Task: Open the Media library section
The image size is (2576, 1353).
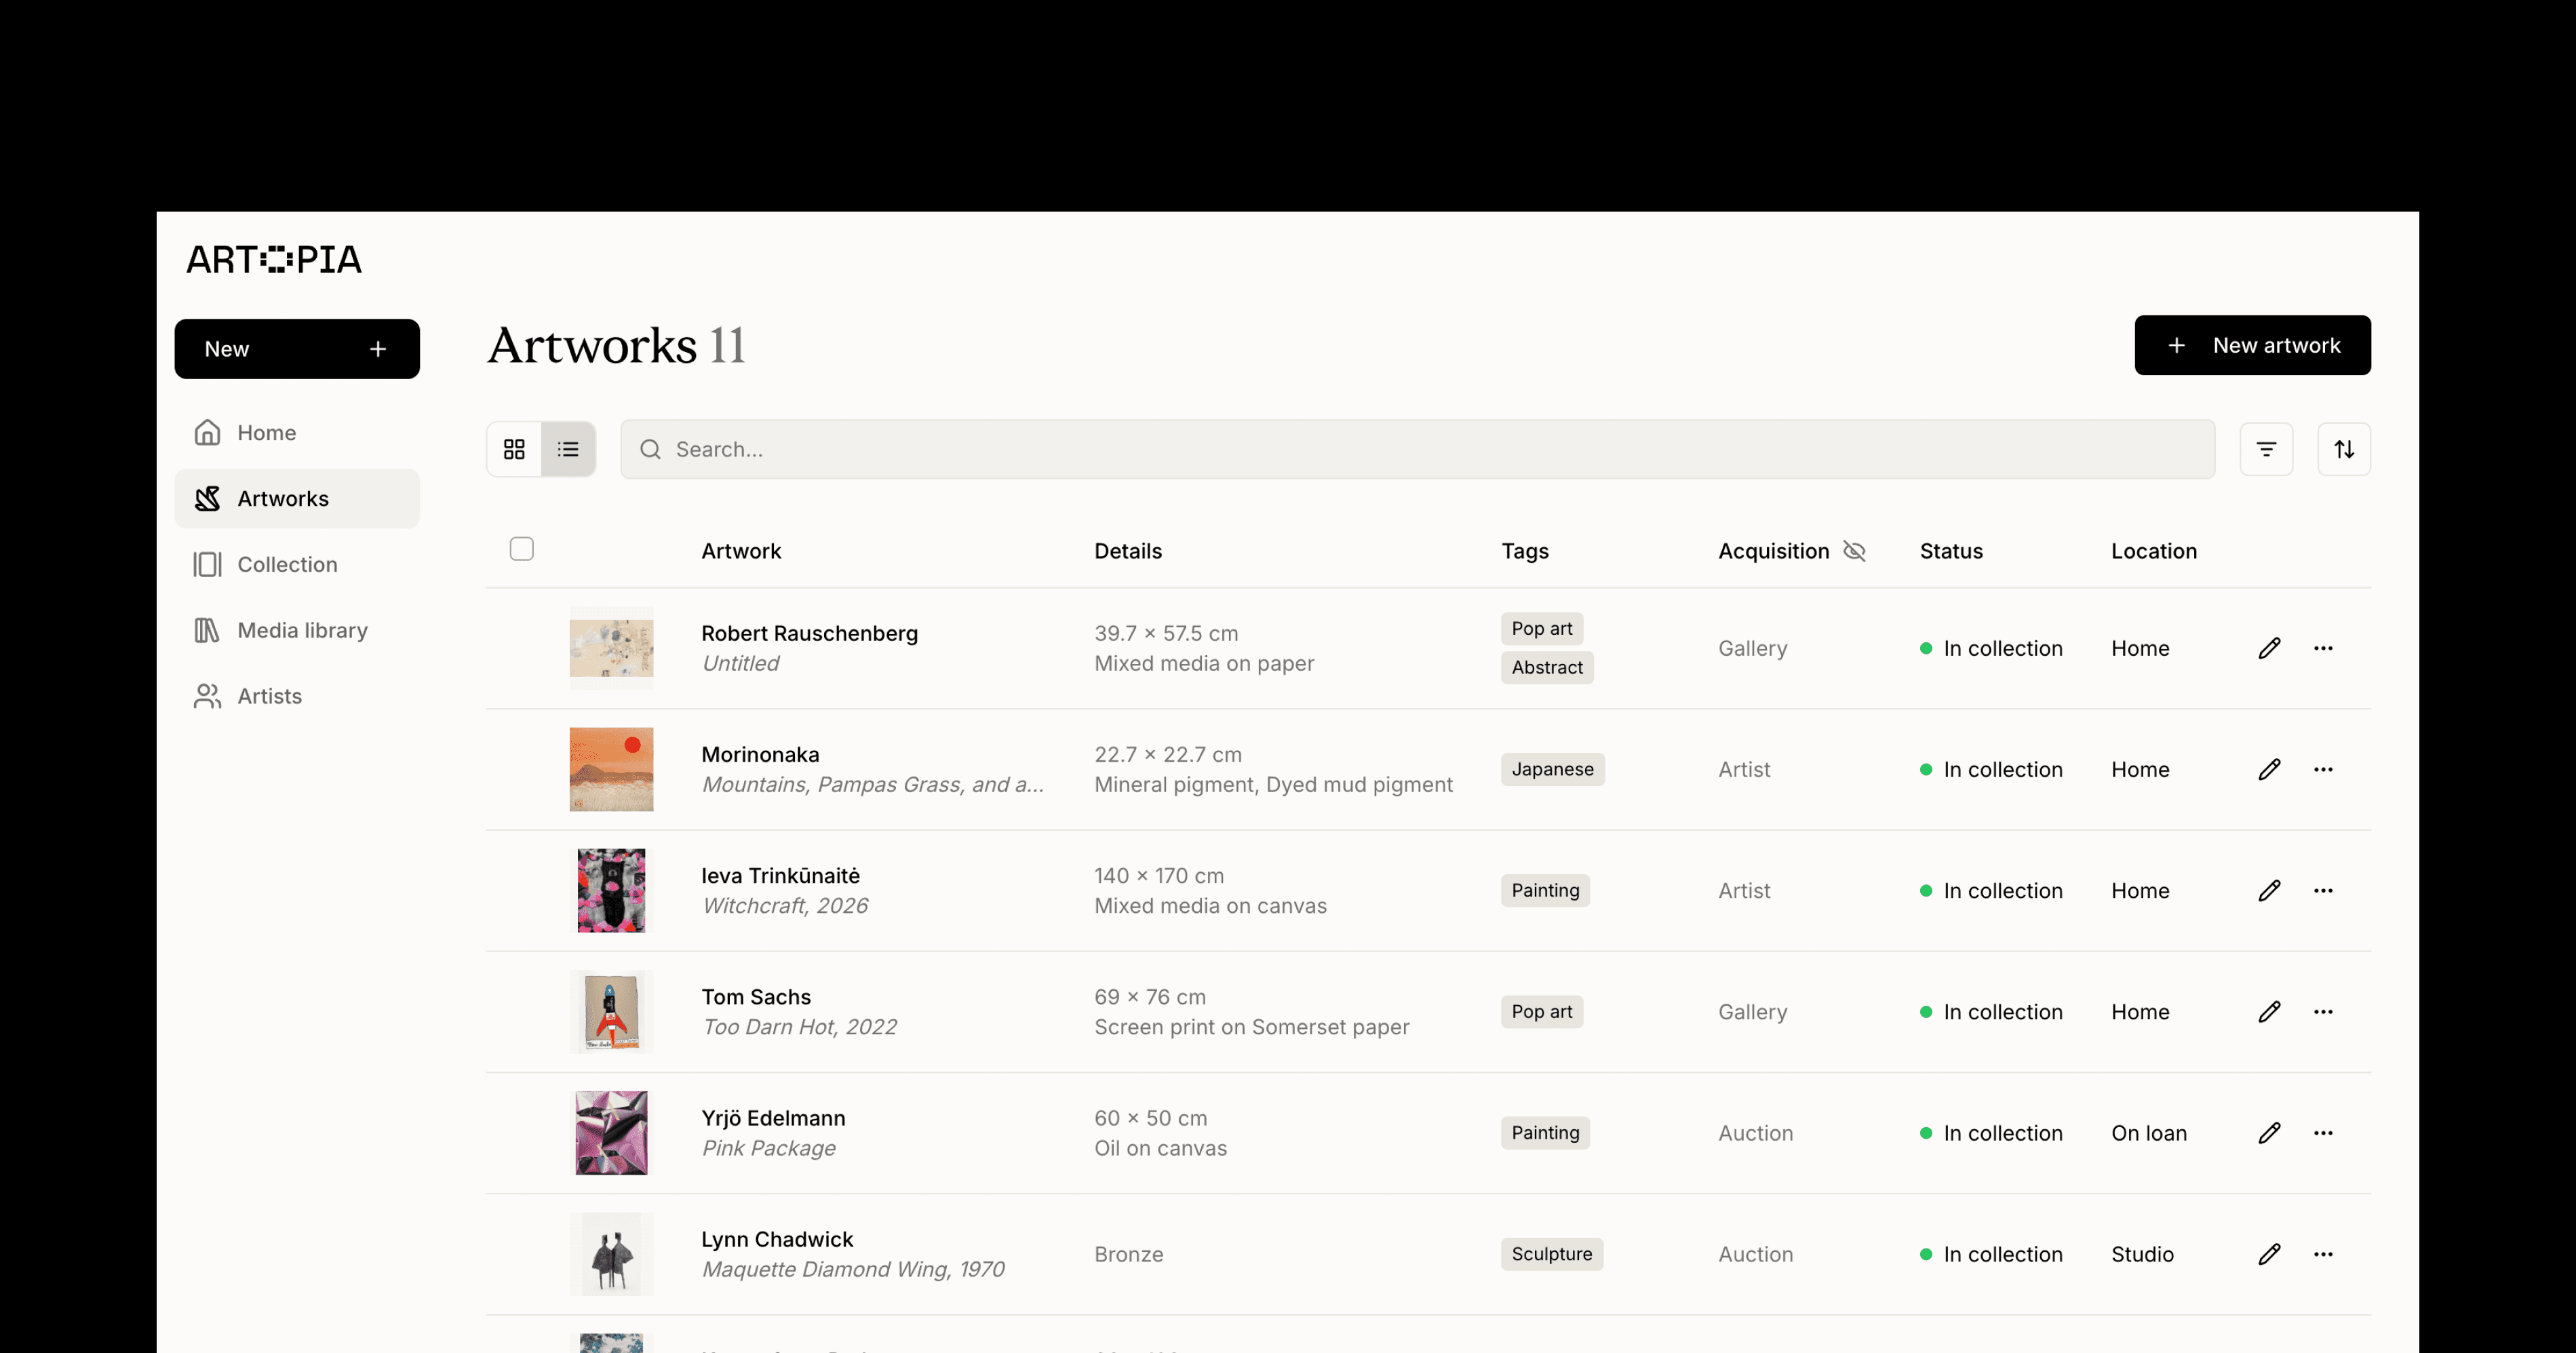Action: 302,630
